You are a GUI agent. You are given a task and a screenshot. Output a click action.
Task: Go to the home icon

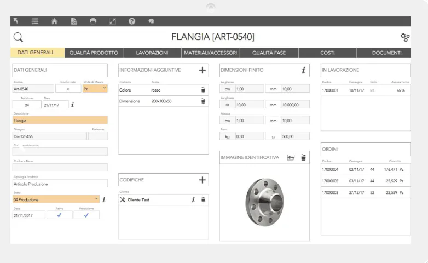[x=54, y=21]
